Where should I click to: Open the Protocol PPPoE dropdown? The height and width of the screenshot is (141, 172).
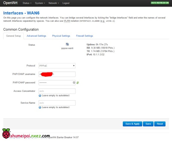pos(57,65)
